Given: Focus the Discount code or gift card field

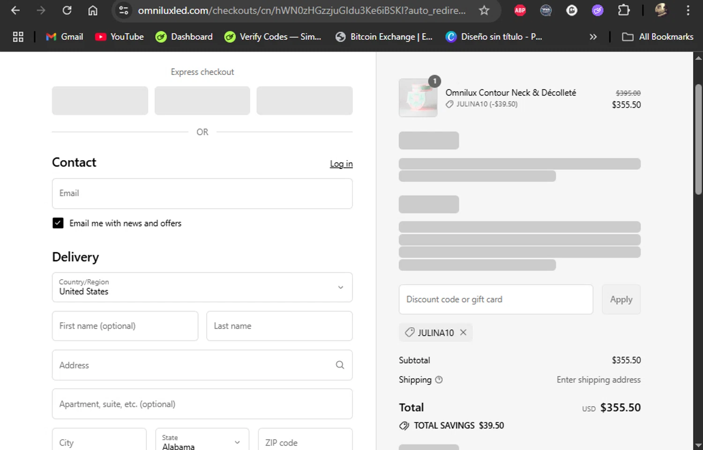Looking at the screenshot, I should (496, 299).
